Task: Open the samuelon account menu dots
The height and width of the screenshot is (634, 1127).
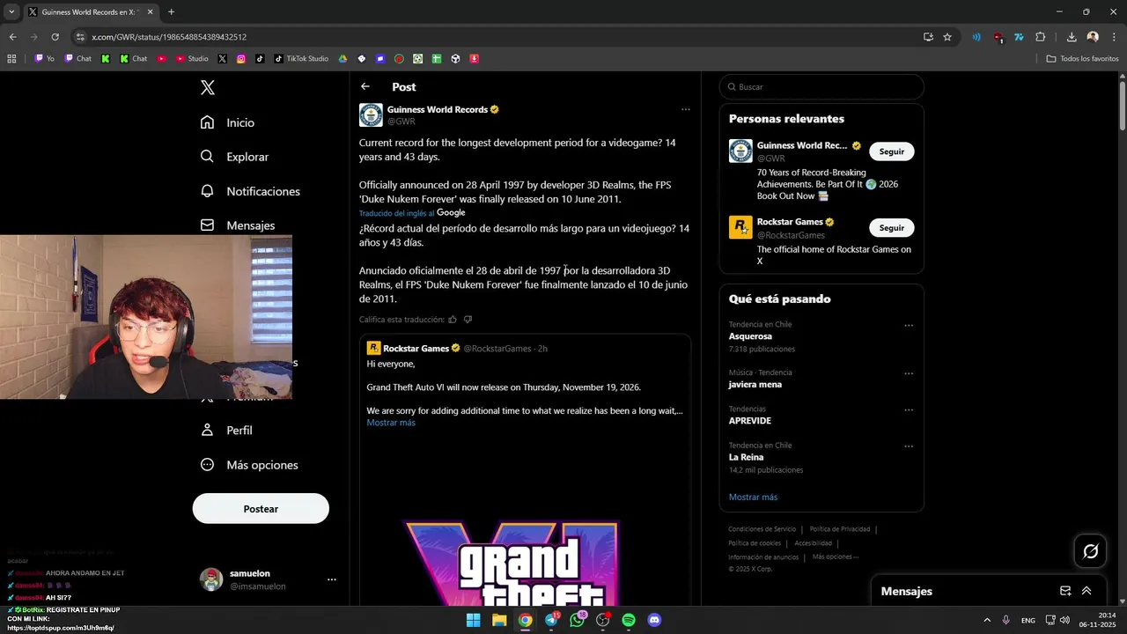Action: 332,579
